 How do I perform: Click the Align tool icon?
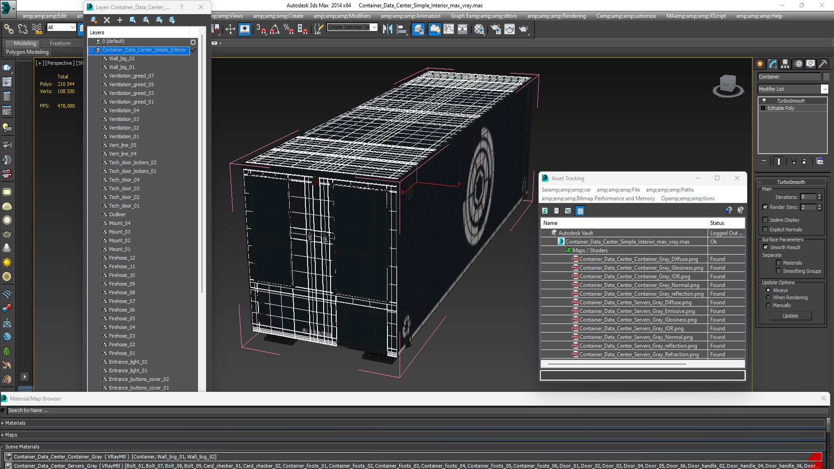[402, 29]
